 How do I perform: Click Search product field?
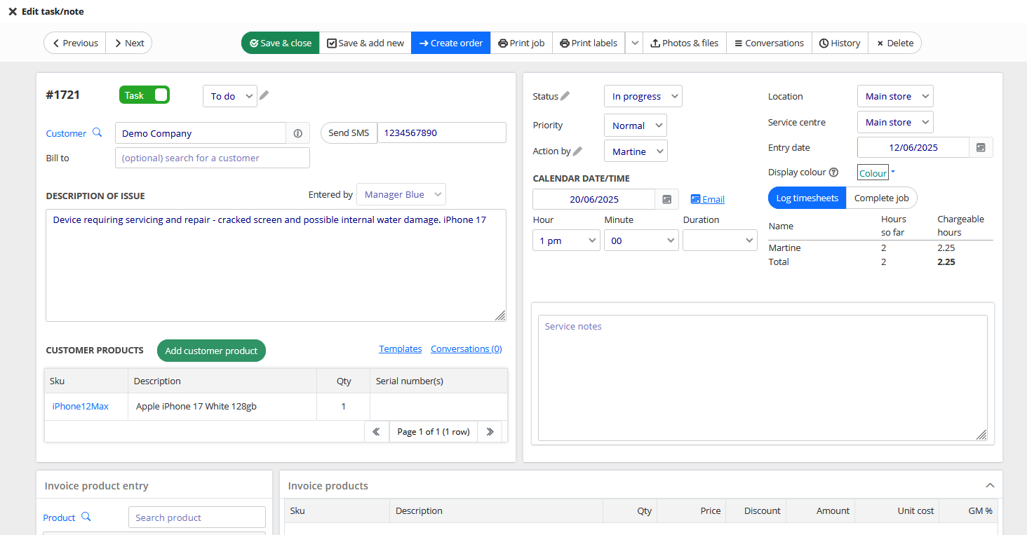click(x=197, y=517)
